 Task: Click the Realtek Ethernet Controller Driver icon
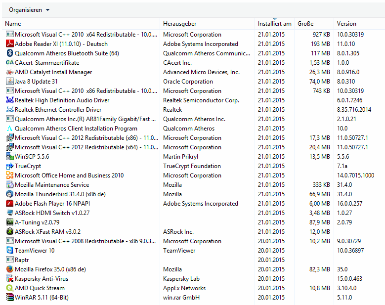pyautogui.click(x=9, y=110)
